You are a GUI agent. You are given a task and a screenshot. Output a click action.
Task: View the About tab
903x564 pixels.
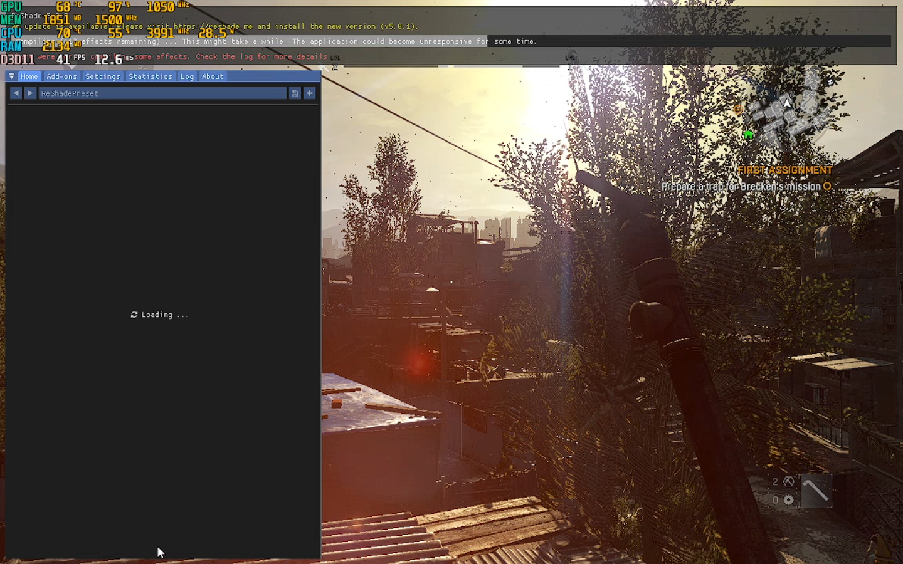[x=213, y=76]
